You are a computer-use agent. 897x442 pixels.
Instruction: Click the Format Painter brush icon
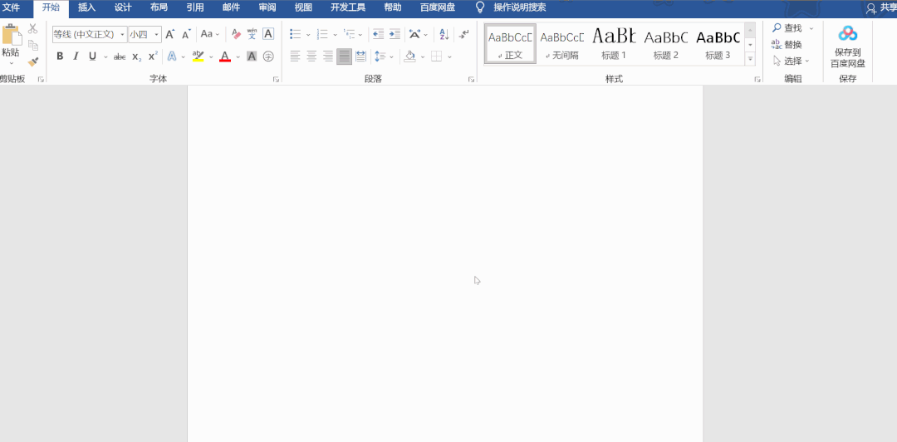(33, 61)
